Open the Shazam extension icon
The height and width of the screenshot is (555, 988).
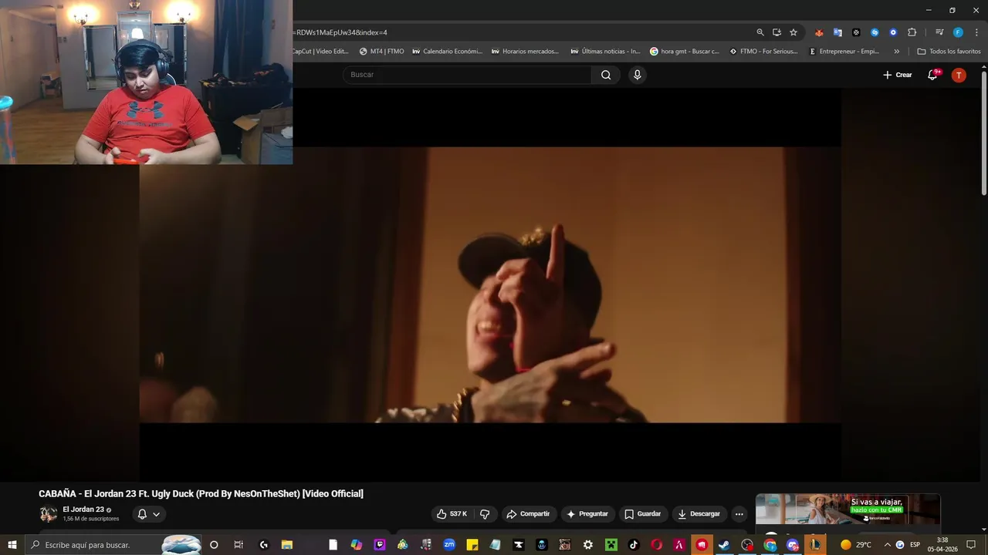click(875, 32)
